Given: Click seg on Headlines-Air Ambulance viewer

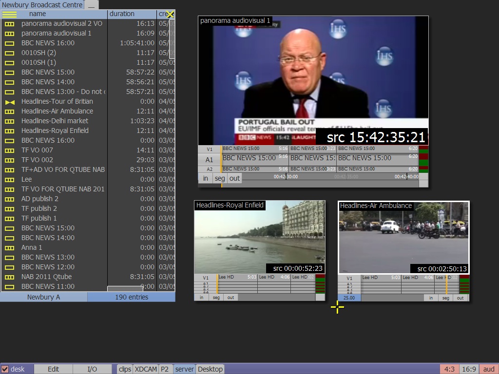Looking at the screenshot, I should tap(445, 298).
